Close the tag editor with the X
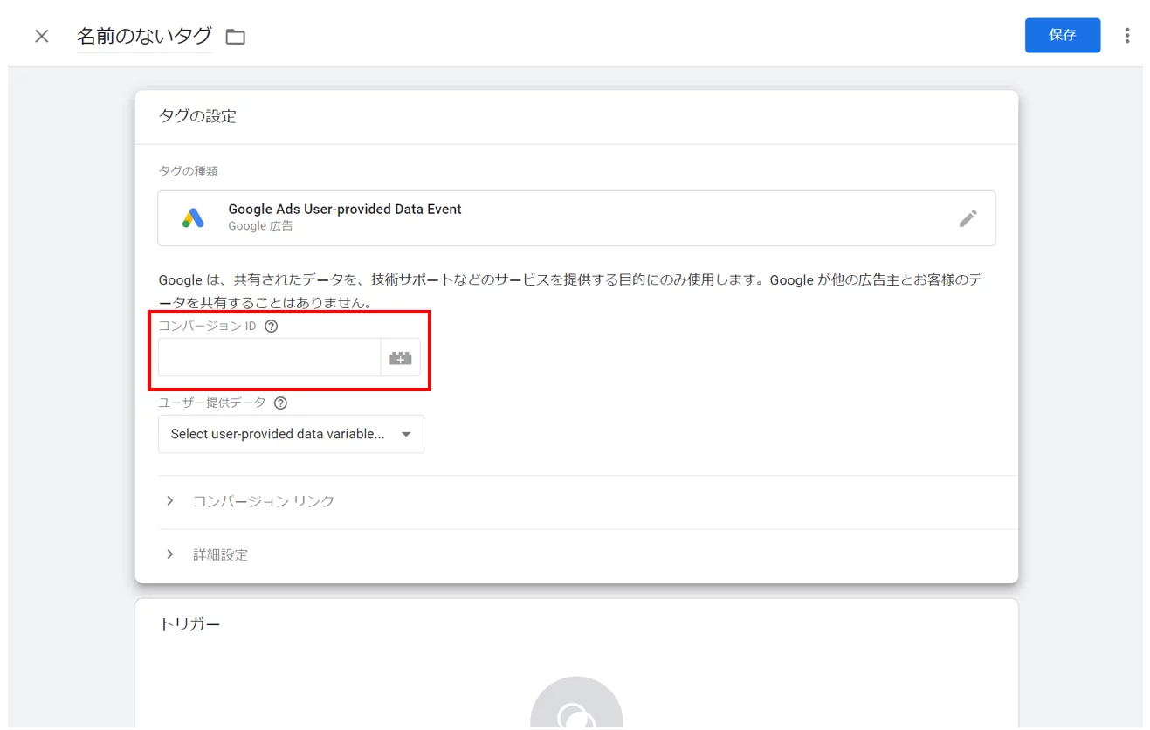The height and width of the screenshot is (730, 1150). click(x=41, y=36)
